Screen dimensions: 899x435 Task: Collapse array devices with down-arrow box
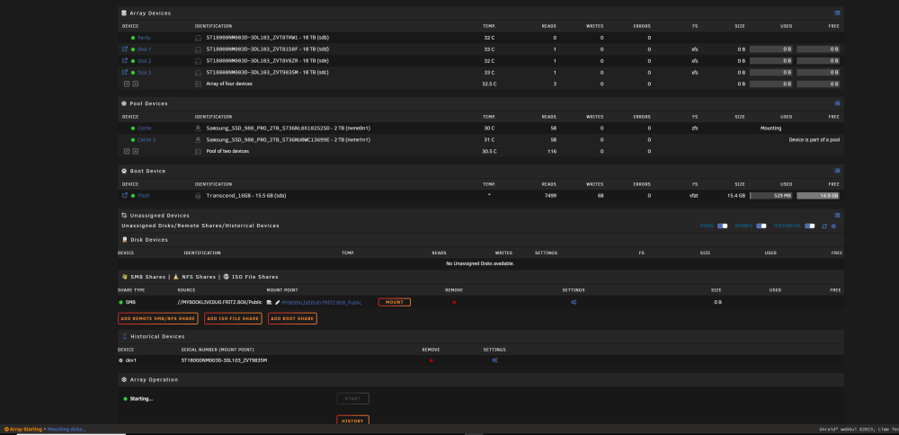pos(127,84)
